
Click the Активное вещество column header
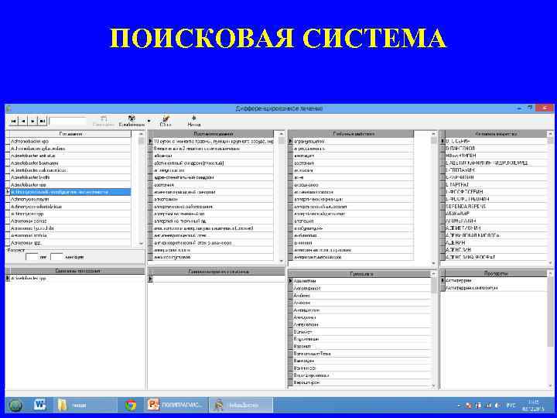(x=496, y=134)
